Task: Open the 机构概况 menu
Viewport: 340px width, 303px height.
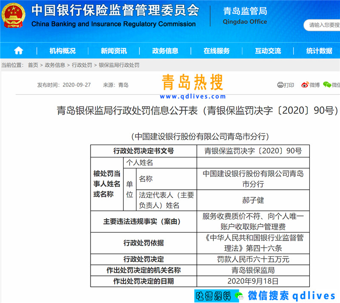Action: (x=62, y=51)
